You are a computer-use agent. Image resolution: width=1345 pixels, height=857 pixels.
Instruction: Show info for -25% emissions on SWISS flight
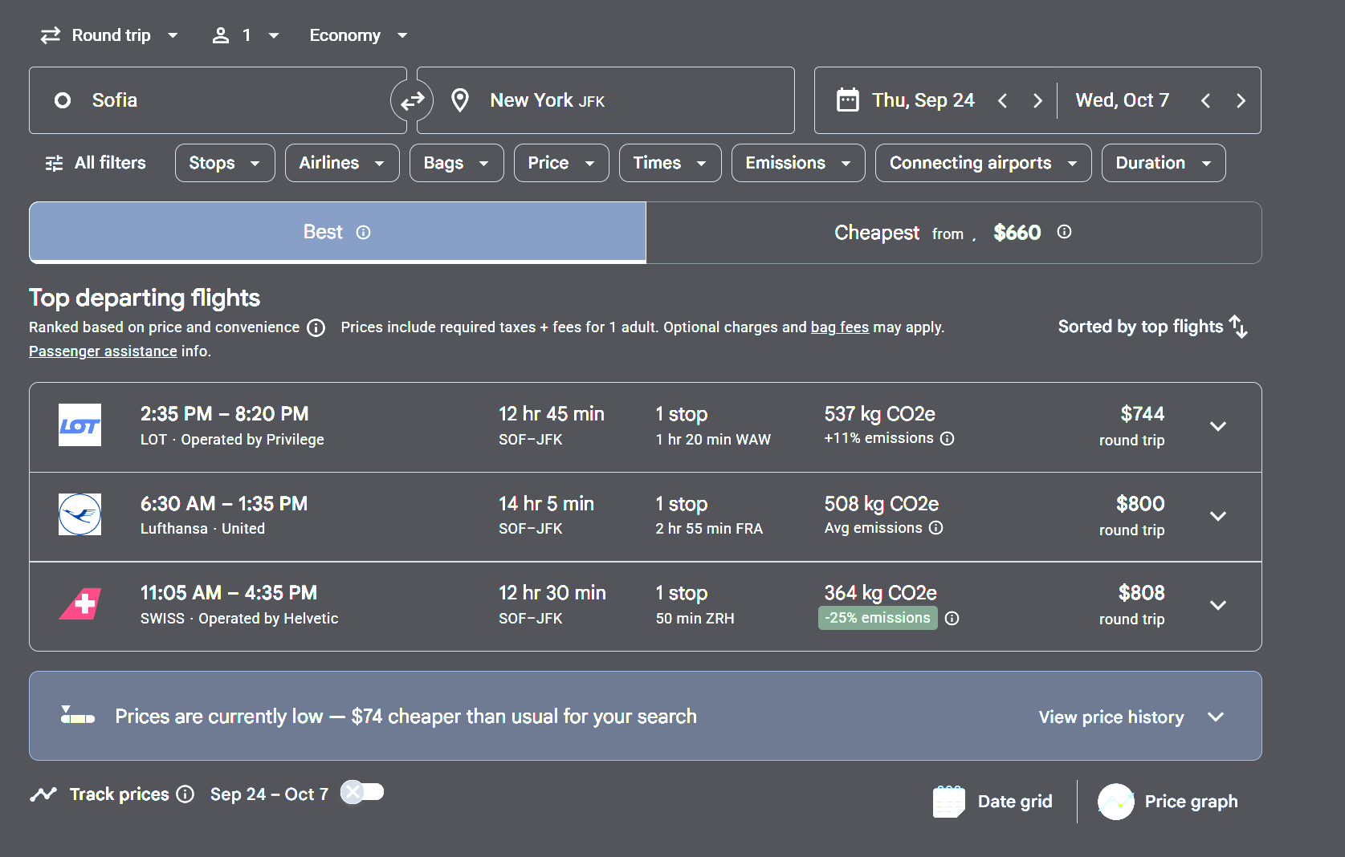(952, 618)
